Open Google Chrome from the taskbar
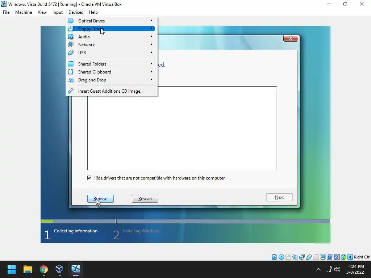This screenshot has height=278, width=371. point(44,269)
